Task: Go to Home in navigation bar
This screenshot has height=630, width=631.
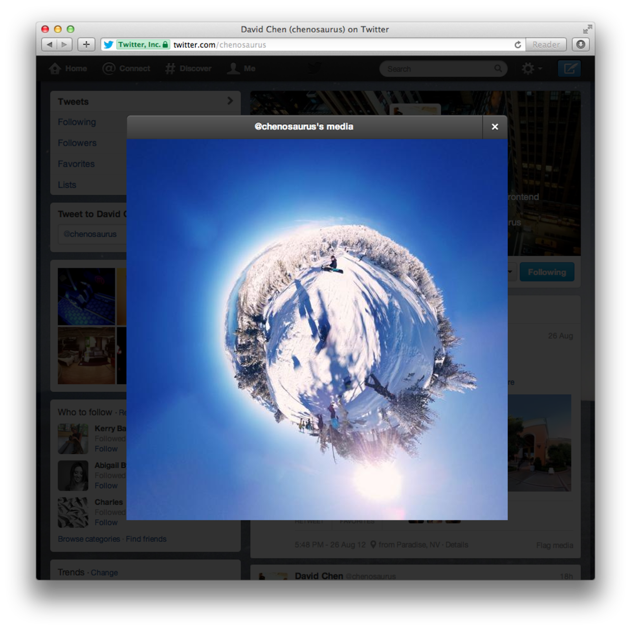Action: (69, 68)
